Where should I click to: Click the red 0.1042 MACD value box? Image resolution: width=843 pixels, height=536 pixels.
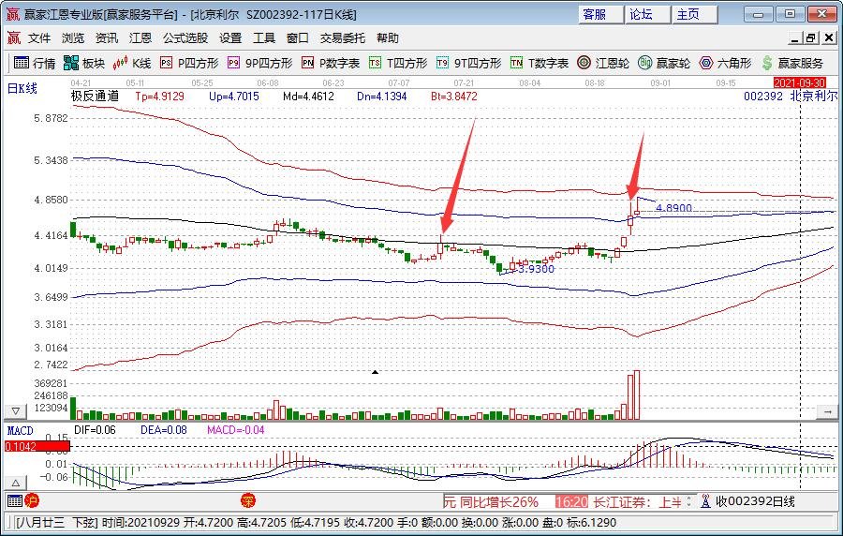point(37,446)
